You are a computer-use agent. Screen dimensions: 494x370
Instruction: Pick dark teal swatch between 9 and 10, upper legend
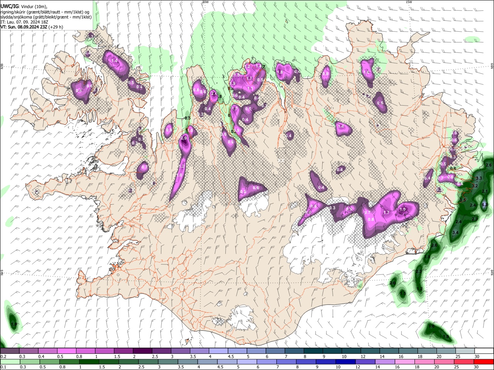click(332, 351)
